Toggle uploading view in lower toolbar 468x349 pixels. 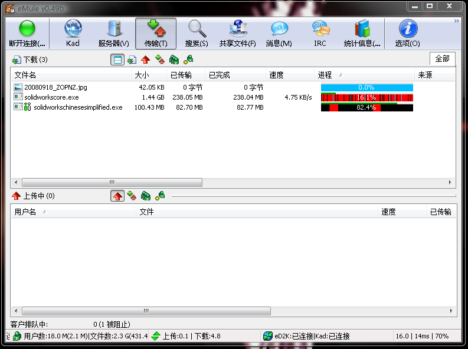pos(117,196)
